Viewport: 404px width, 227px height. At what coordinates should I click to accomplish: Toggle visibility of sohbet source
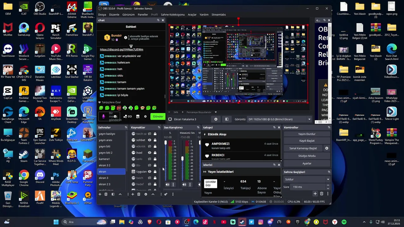pyautogui.click(x=150, y=140)
